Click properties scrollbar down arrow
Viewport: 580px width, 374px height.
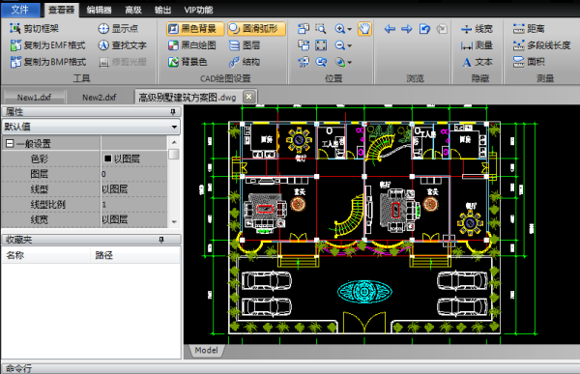pos(174,222)
